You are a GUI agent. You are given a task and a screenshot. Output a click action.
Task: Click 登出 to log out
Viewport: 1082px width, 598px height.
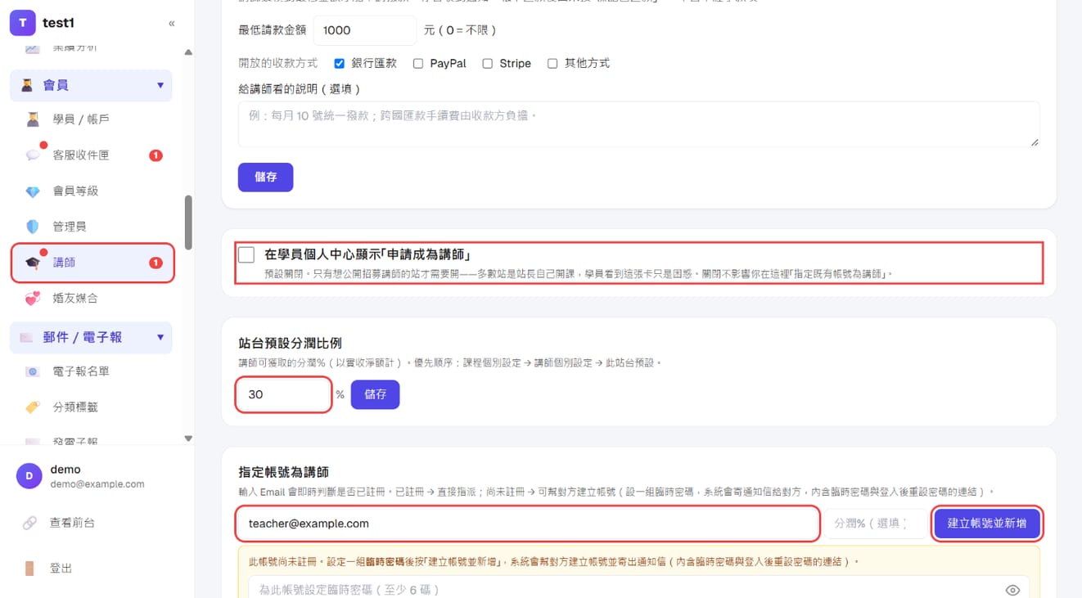[x=61, y=569]
